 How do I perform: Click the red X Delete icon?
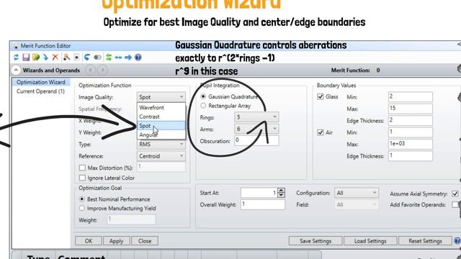[55, 58]
